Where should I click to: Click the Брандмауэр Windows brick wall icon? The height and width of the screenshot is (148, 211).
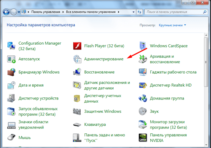(12, 72)
